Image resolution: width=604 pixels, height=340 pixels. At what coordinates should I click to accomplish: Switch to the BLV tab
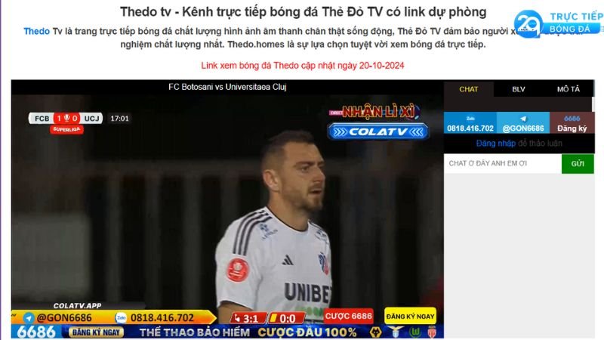[x=519, y=89]
